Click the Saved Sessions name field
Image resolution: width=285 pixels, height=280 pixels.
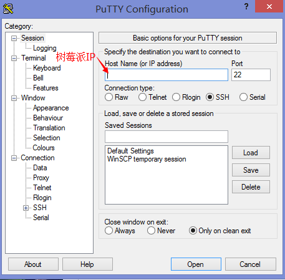[167, 137]
